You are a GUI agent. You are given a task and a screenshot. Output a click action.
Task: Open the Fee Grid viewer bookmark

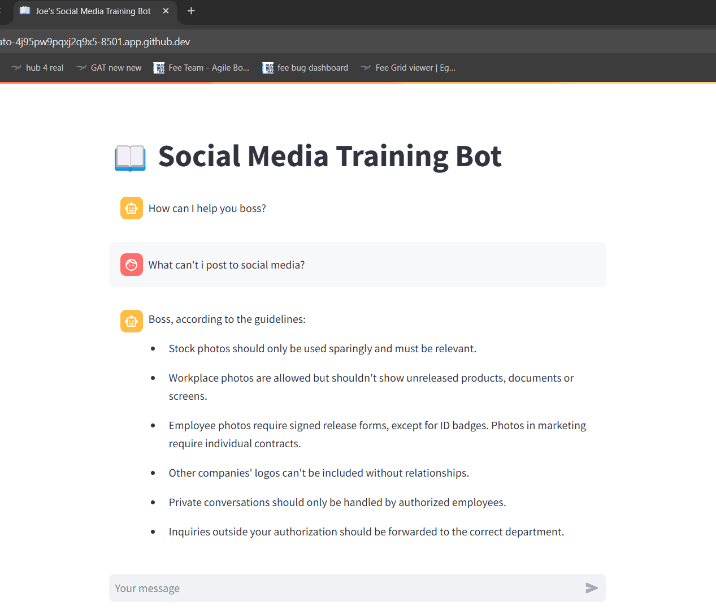coord(415,67)
